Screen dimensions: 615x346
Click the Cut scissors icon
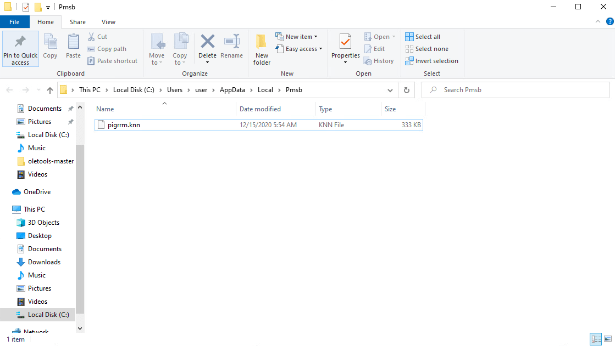pyautogui.click(x=91, y=37)
